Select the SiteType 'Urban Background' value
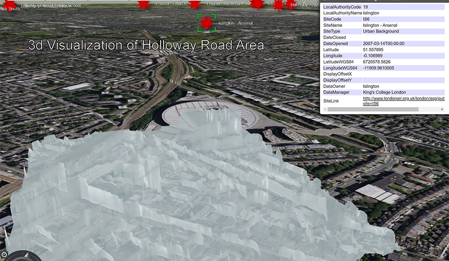The width and height of the screenshot is (449, 261). click(x=381, y=31)
